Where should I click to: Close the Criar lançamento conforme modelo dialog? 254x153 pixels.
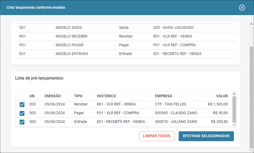coord(242,8)
